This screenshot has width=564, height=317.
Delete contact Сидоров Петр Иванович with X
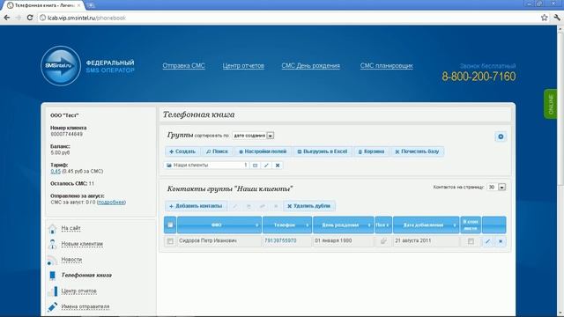coord(501,241)
